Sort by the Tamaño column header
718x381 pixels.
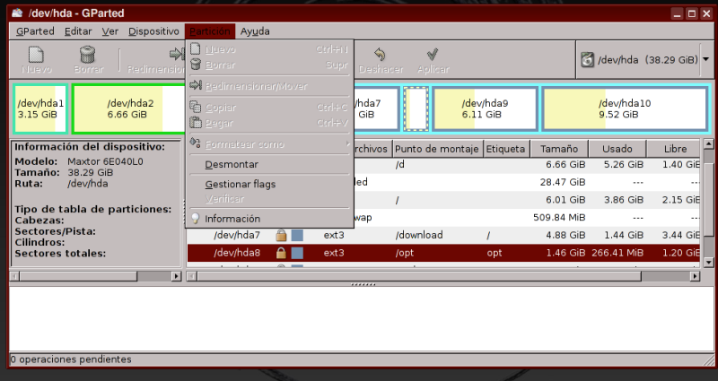pyautogui.click(x=557, y=149)
